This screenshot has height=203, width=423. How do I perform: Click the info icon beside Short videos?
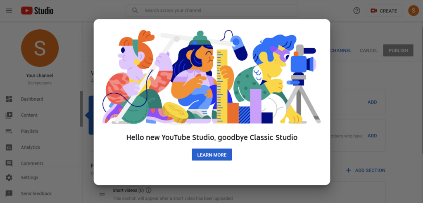(x=149, y=191)
